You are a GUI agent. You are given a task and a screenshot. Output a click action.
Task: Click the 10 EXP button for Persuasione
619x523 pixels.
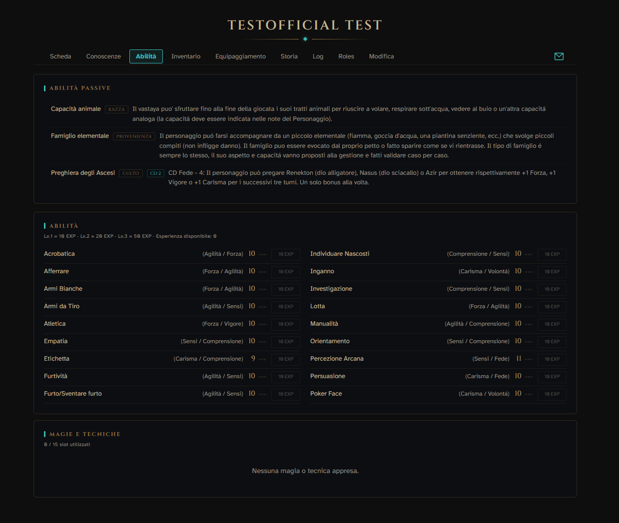(552, 377)
